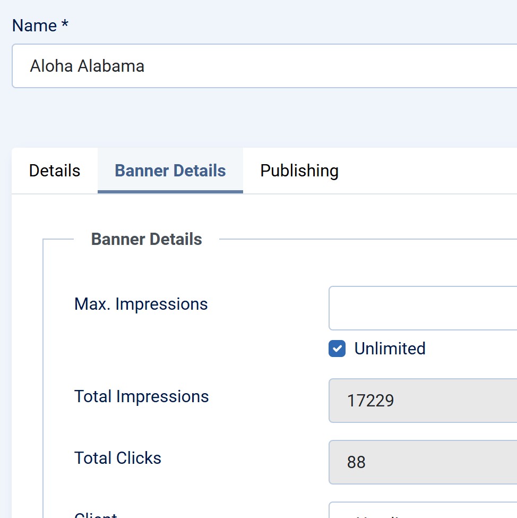This screenshot has height=518, width=517.
Task: Select the Banner Details tab
Action: pos(170,171)
